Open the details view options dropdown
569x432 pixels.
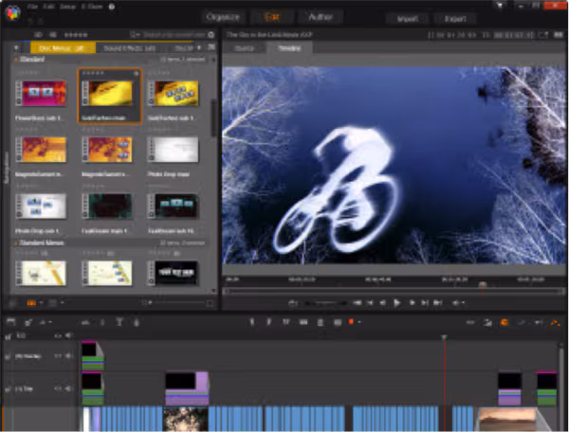coord(63,302)
